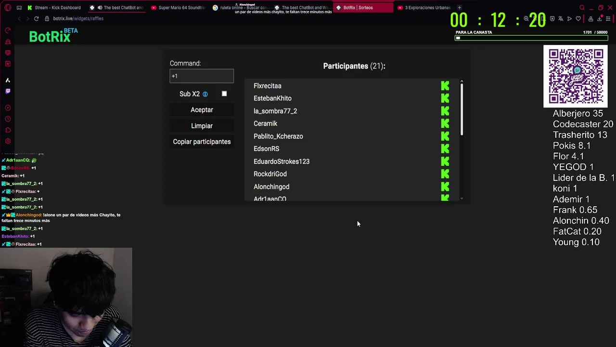Click Kick logo beside RockdriGod
The height and width of the screenshot is (347, 616).
point(445,174)
